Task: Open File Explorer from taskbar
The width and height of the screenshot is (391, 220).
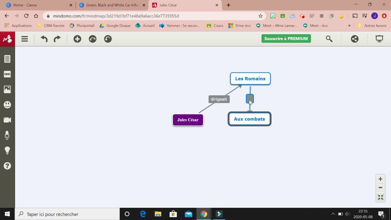Action: [x=158, y=214]
